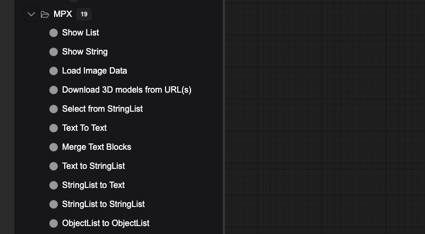Click the MPX open folder icon
This screenshot has width=425, height=234.
coord(45,14)
